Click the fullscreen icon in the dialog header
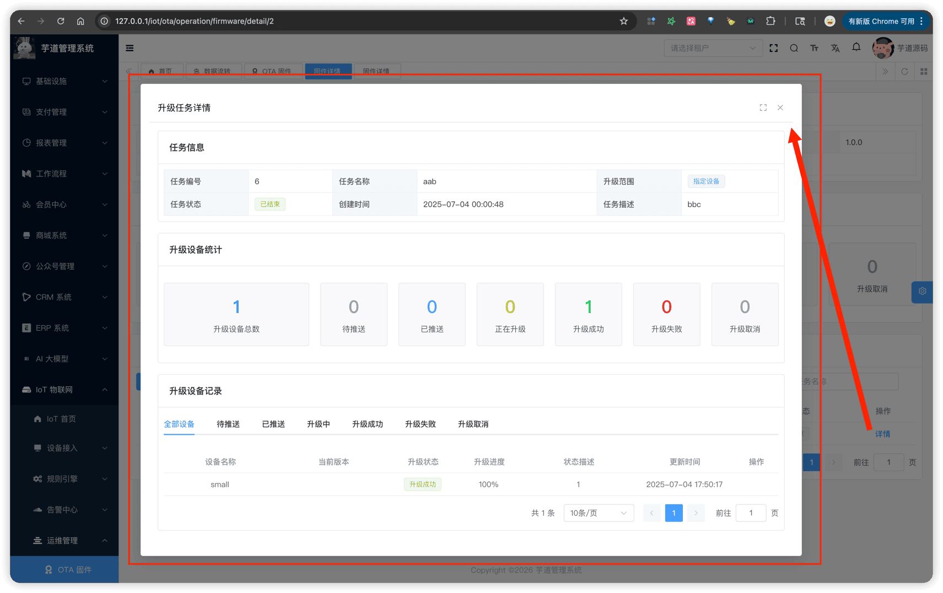 tap(763, 107)
